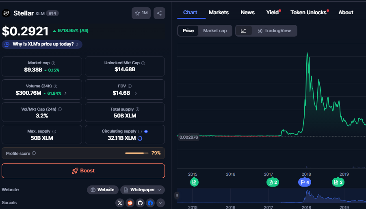The width and height of the screenshot is (366, 209).
Task: Click the mini overview chart range navigator
Action: (271, 196)
